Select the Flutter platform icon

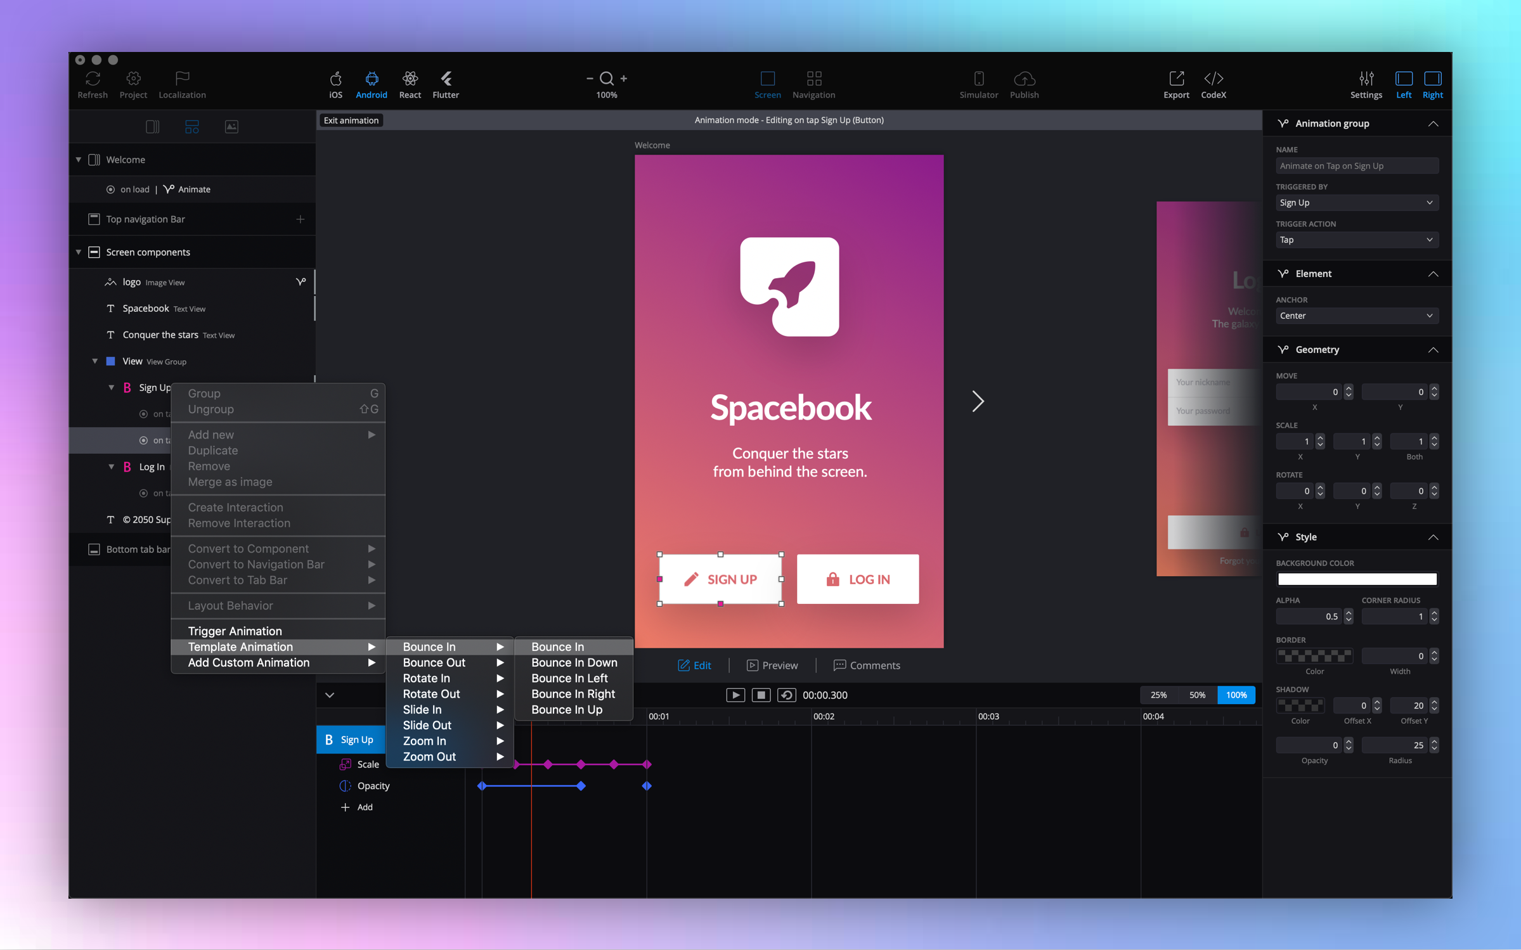point(446,79)
